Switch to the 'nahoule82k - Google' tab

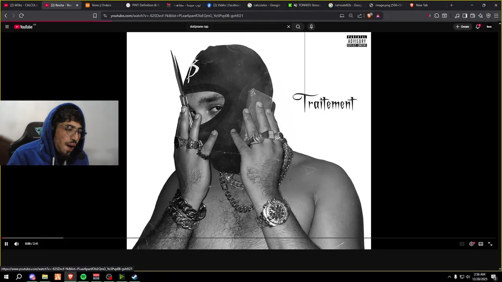click(345, 5)
